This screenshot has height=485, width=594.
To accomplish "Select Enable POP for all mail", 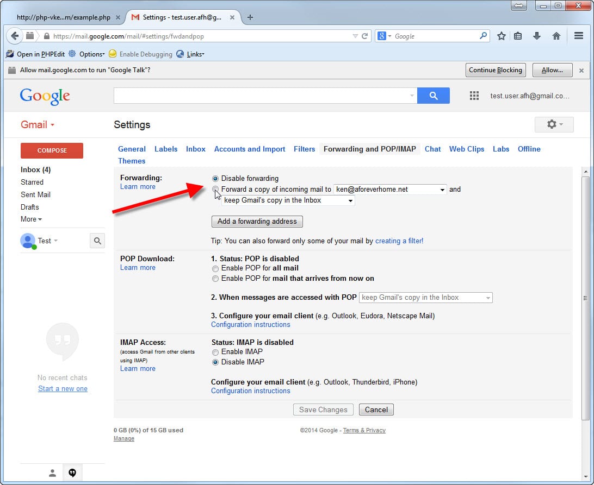I will [x=215, y=268].
